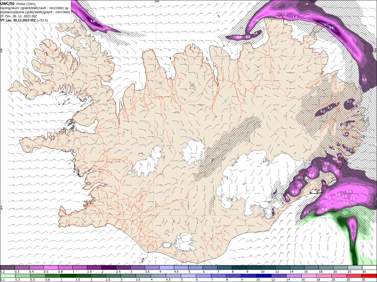
Task: Click the (+53 h) forecast offset
Action: [x=42, y=20]
